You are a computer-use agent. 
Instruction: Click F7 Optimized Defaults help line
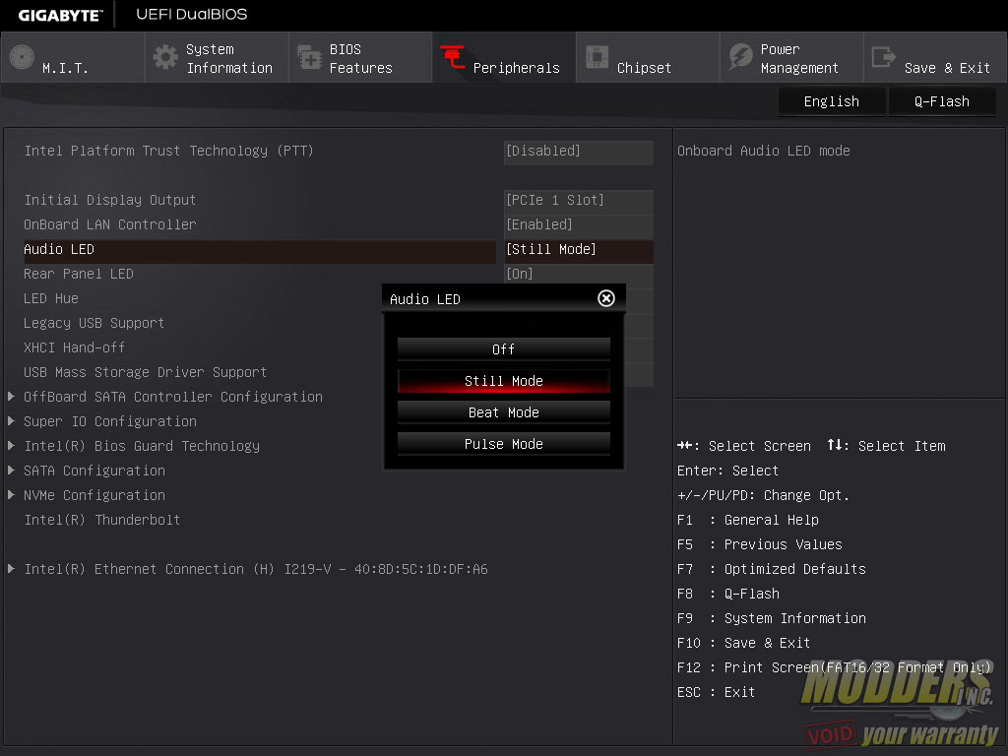click(772, 569)
